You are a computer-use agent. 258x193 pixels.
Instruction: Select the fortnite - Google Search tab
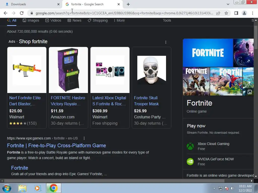pyautogui.click(x=92, y=4)
